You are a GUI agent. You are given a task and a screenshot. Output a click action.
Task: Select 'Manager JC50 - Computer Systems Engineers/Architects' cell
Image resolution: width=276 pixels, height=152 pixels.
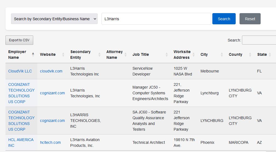point(150,93)
